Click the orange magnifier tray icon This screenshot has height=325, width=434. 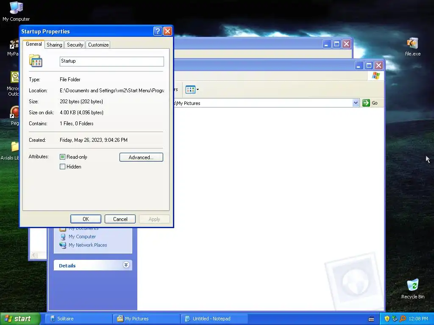(403, 319)
